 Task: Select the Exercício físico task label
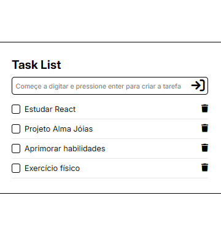(52, 169)
